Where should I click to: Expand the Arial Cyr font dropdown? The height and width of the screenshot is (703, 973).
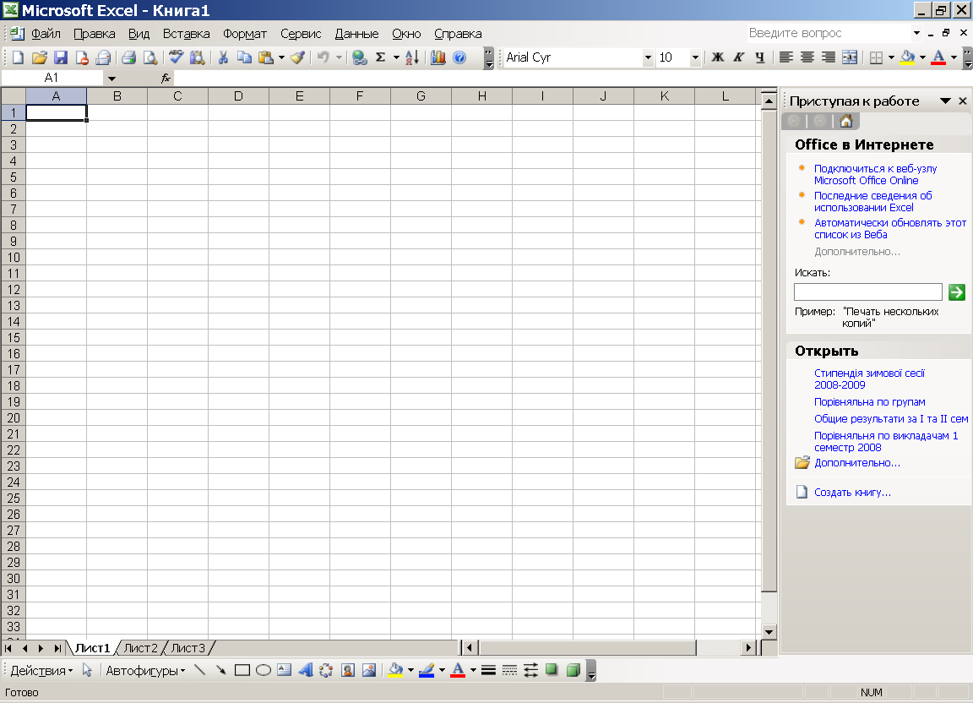(x=648, y=57)
